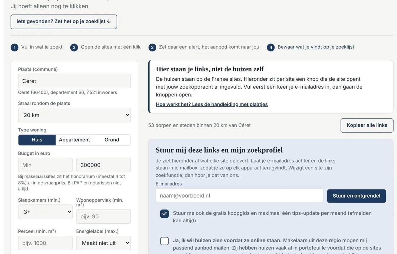Open the Energielabel dropdown showing 'Maakt niet uit'

pyautogui.click(x=104, y=243)
